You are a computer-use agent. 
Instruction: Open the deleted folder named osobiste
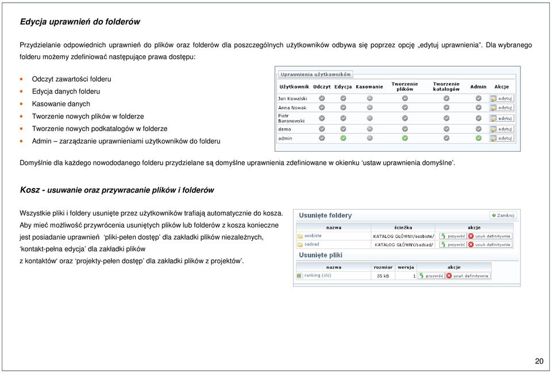point(313,236)
